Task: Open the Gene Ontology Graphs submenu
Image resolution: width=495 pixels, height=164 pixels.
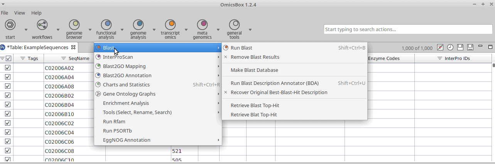Action: point(158,94)
